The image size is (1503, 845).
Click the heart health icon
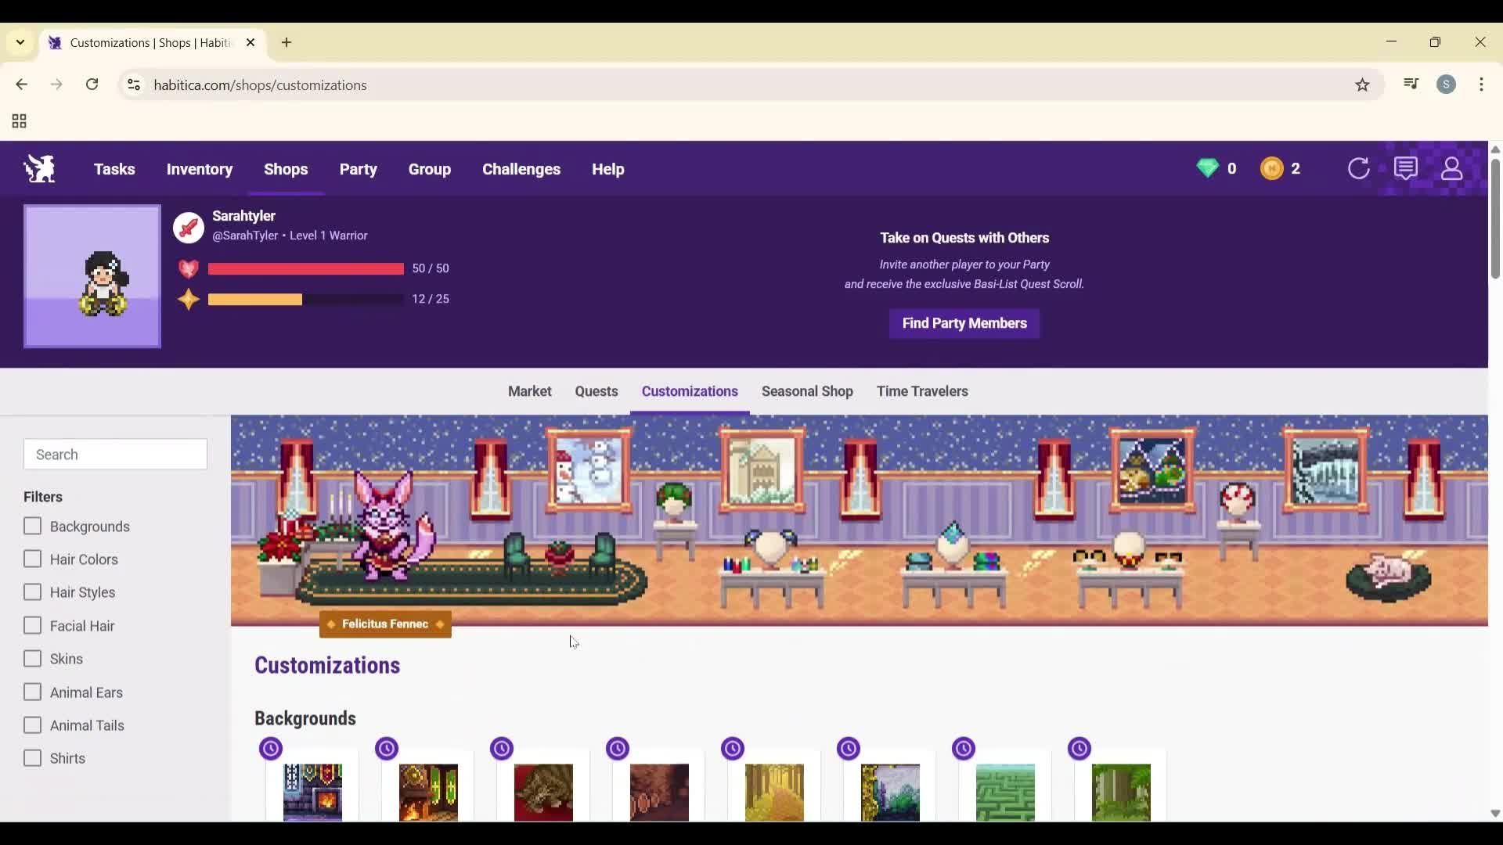(x=188, y=268)
